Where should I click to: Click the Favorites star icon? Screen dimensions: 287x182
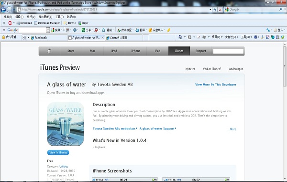pos(3,37)
